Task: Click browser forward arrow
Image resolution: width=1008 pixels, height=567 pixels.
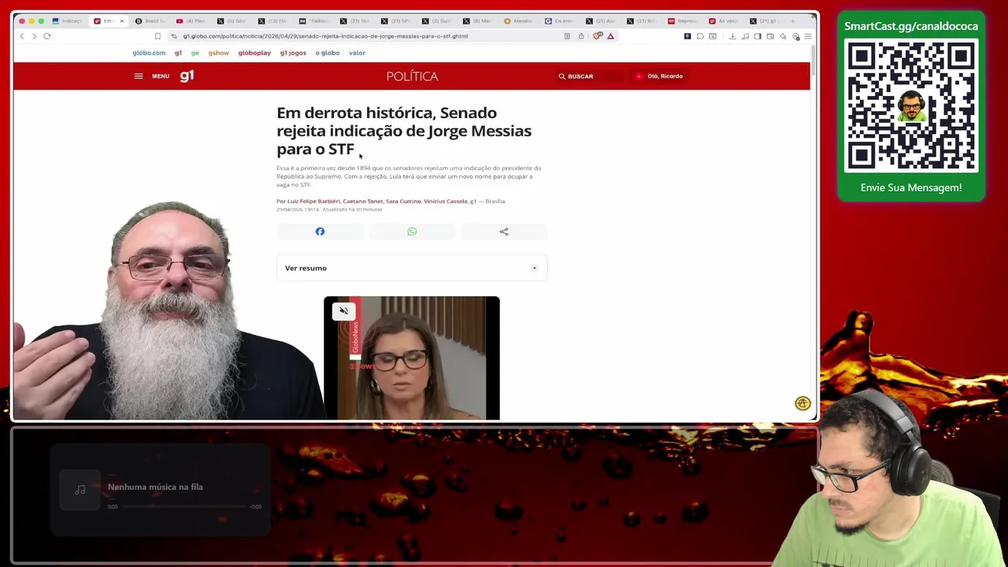Action: [34, 36]
